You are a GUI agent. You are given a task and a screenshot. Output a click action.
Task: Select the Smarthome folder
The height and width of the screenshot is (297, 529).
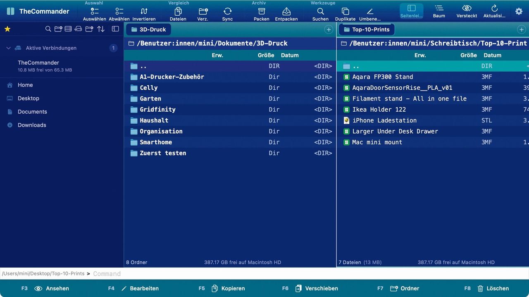coord(230,142)
